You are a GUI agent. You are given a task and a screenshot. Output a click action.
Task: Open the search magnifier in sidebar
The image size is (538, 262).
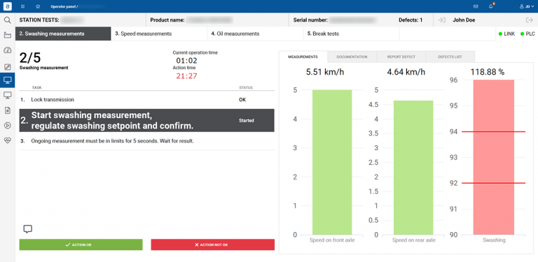[x=8, y=20]
